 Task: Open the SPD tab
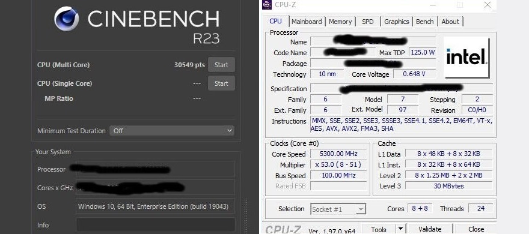point(368,22)
